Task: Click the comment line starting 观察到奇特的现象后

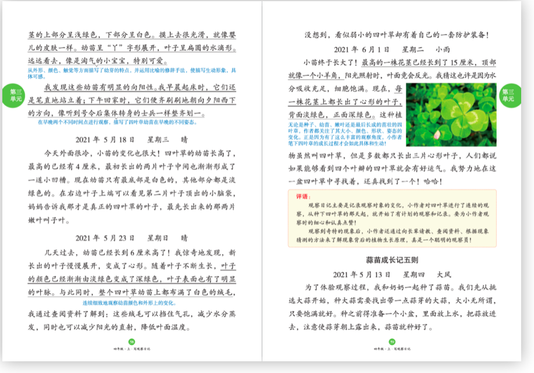Action: click(398, 231)
